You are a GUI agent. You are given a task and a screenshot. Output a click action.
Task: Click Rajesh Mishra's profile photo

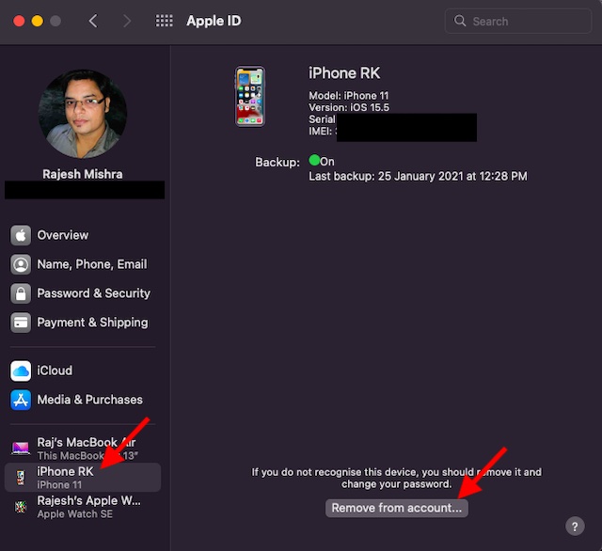point(83,114)
